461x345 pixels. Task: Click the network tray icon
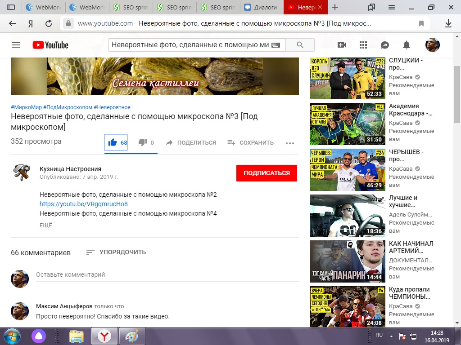413,336
